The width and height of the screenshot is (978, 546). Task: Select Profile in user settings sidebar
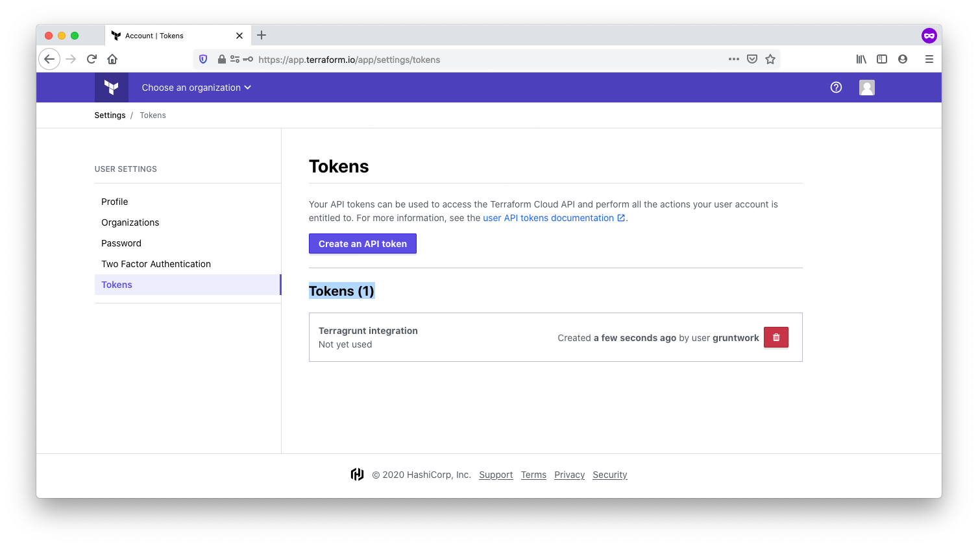tap(114, 202)
